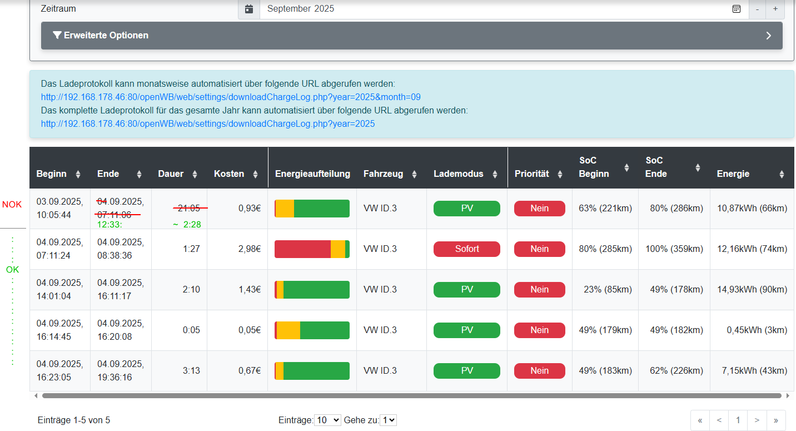Sort the table by Priorität column

[560, 174]
